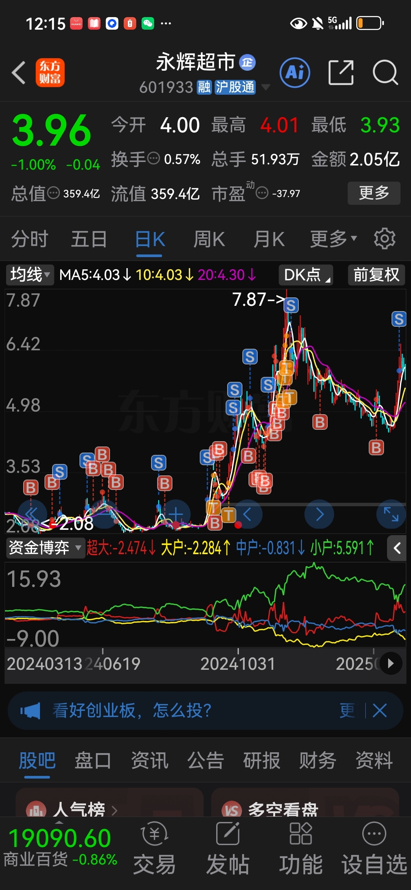
Task: Switch to 周K chart tab
Action: point(209,239)
